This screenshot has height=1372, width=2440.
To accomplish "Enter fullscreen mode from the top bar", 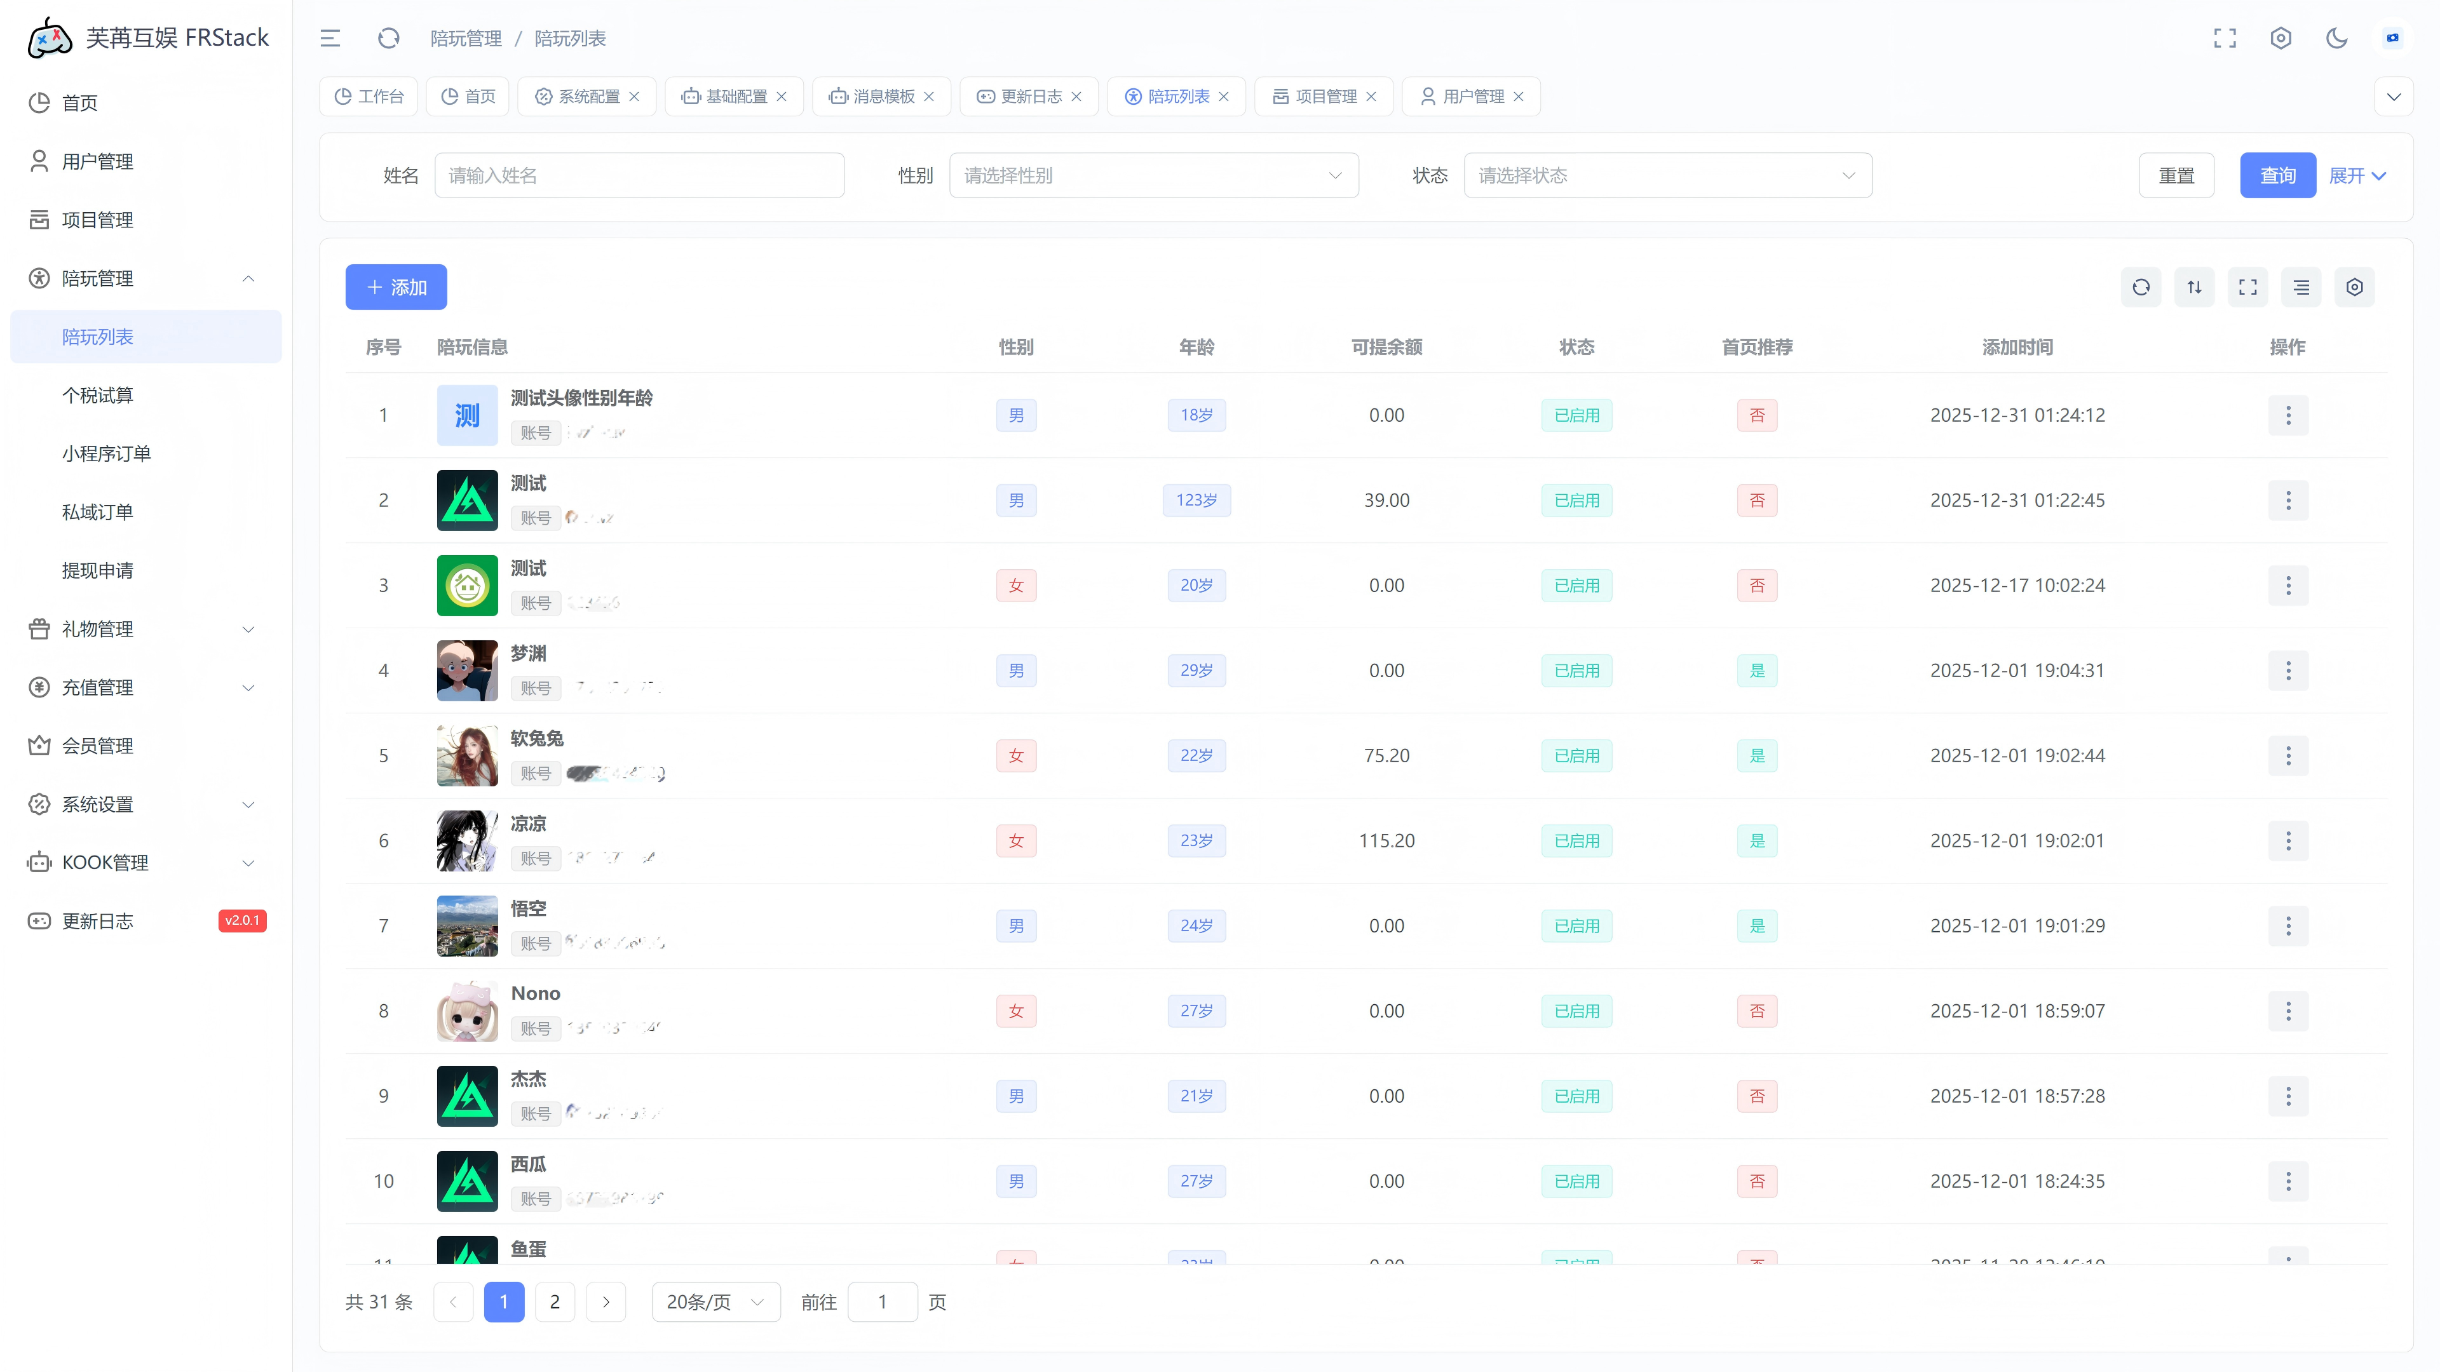I will (2224, 38).
